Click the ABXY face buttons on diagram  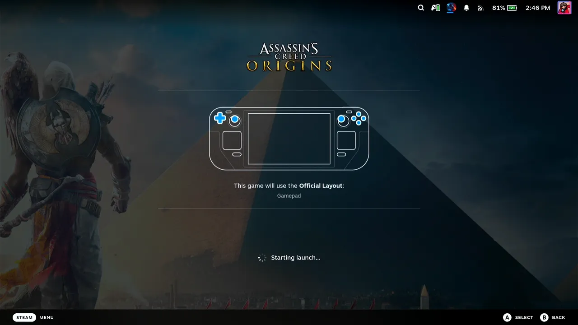pos(359,118)
